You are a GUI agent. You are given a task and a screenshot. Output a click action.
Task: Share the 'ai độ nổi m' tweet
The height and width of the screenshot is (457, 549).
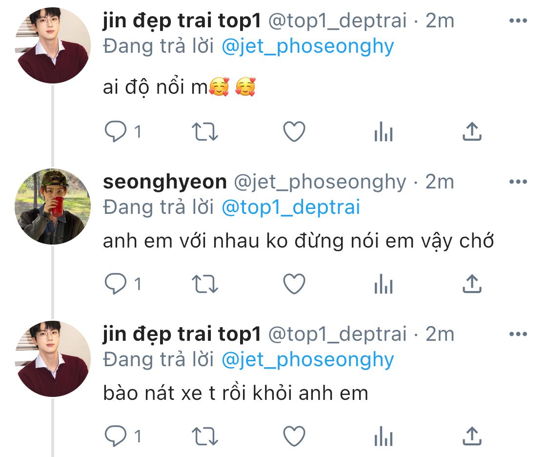tap(471, 132)
